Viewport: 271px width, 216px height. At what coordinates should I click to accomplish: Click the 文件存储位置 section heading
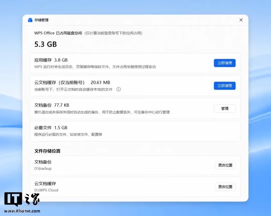tap(47, 151)
